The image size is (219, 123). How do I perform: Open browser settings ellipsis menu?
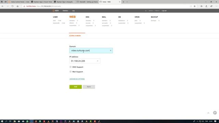[216, 6]
